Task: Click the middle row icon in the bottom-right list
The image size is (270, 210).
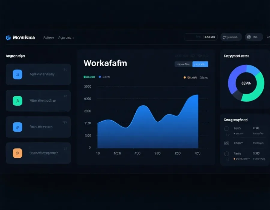Action: tap(226, 143)
